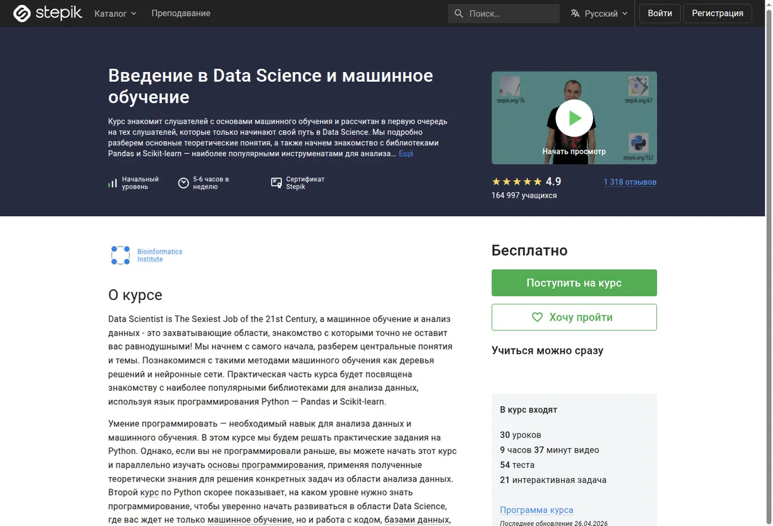Screen dimensions: 773x526
Task: Click the Bioinformatics Institute logo
Action: click(120, 256)
